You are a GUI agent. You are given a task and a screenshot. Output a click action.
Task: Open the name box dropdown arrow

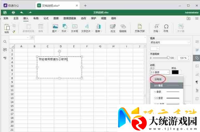[28, 38]
